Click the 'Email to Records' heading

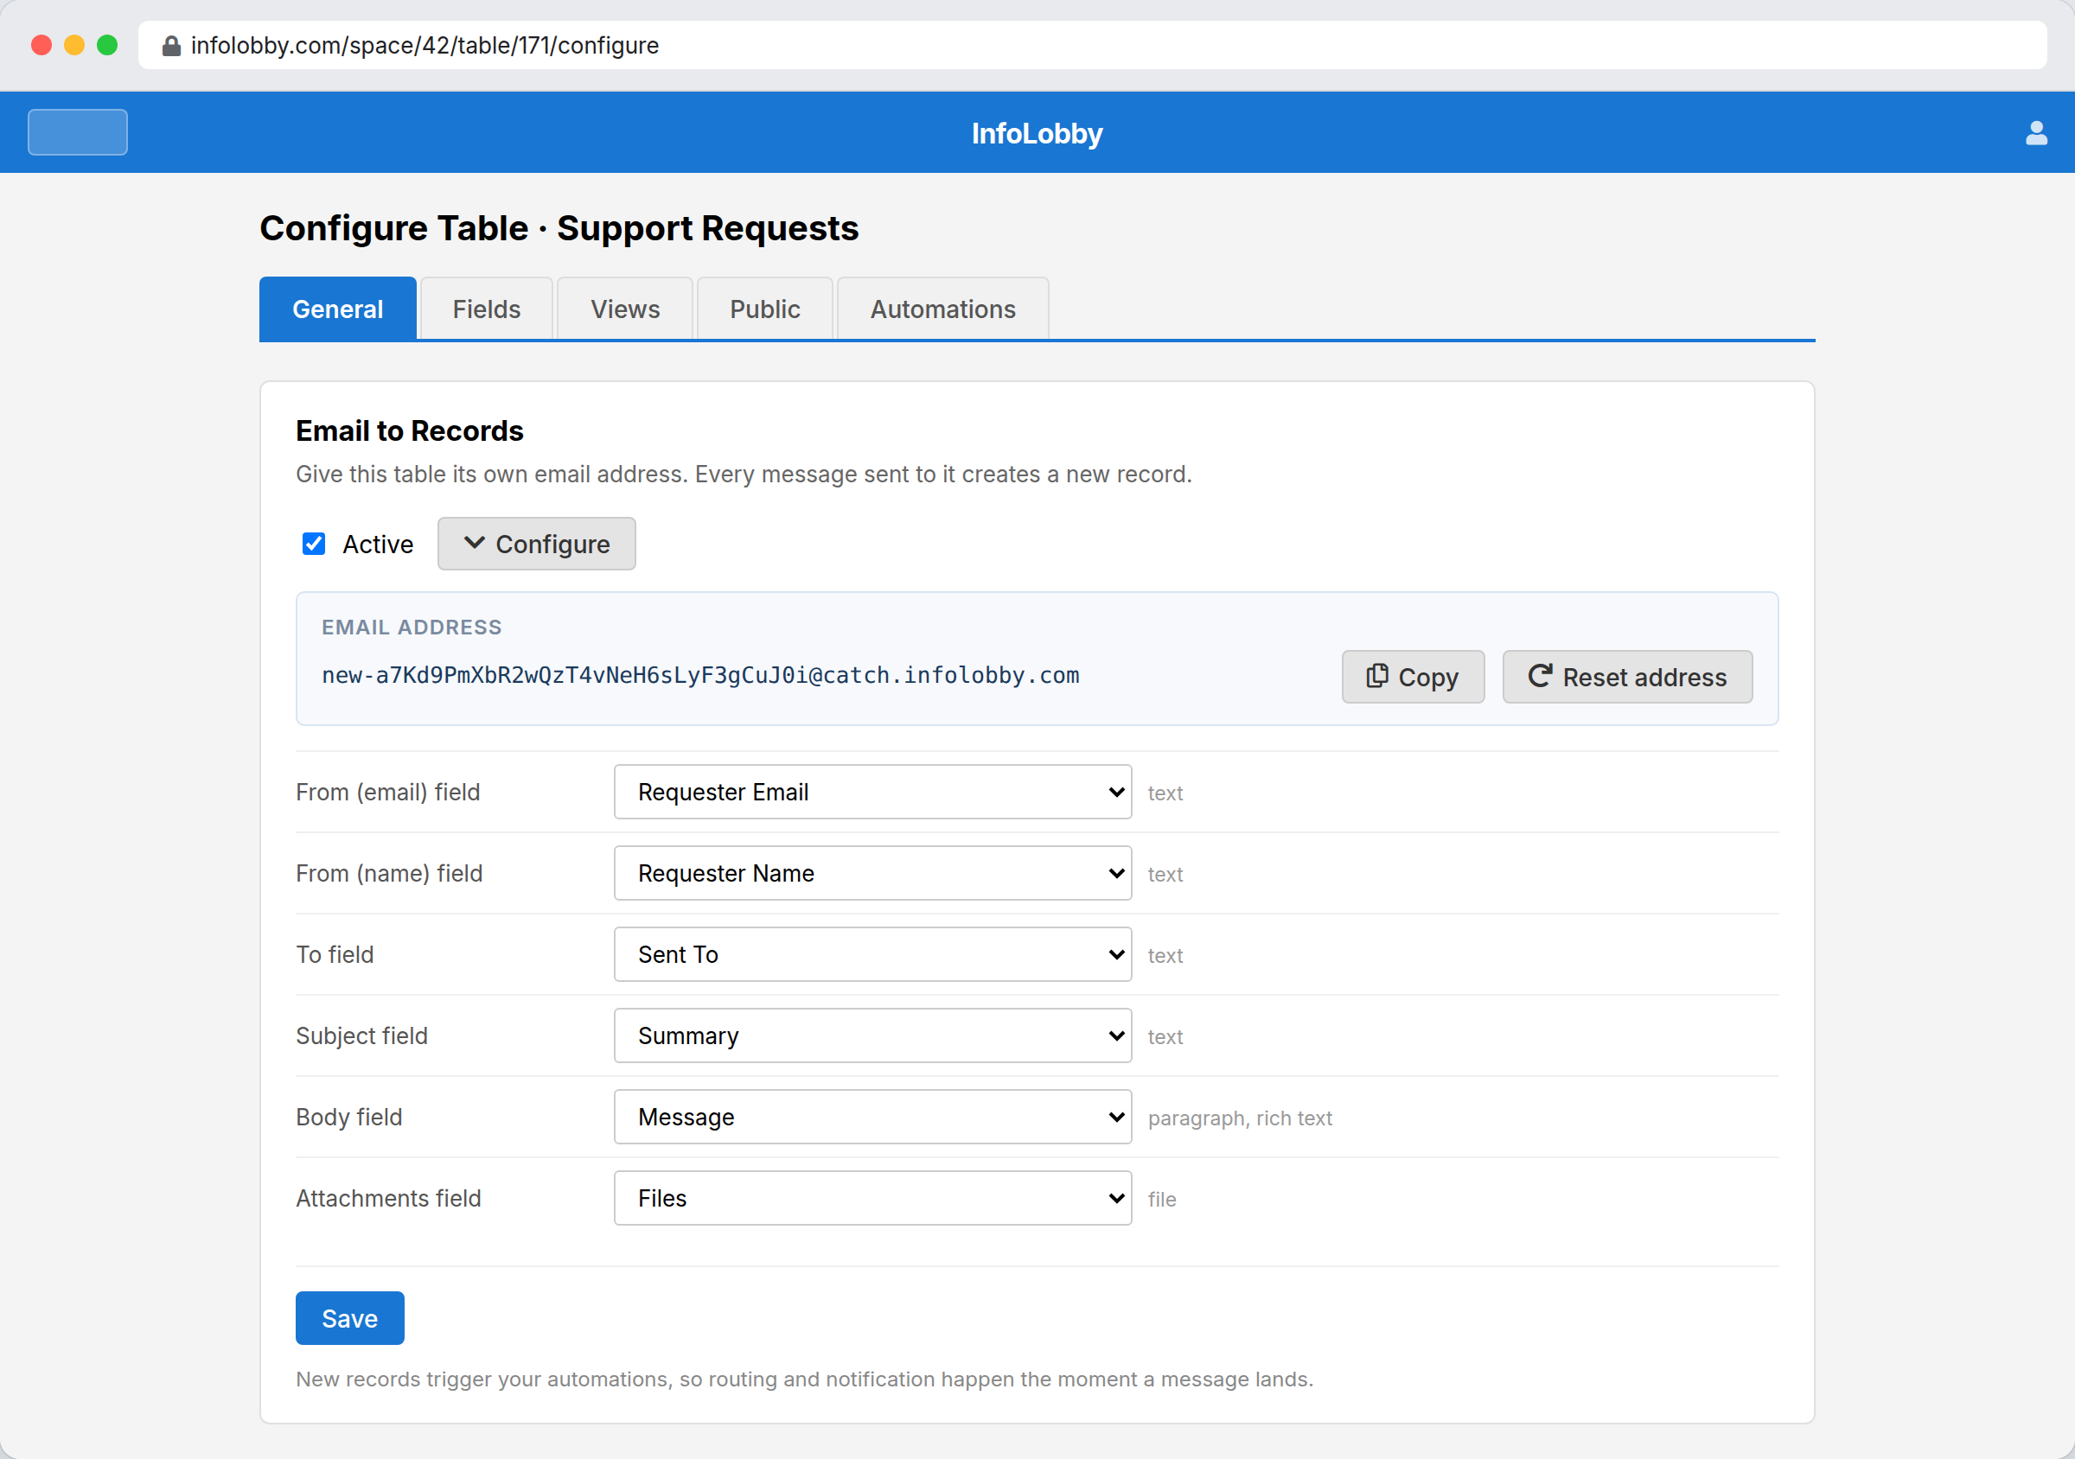410,431
